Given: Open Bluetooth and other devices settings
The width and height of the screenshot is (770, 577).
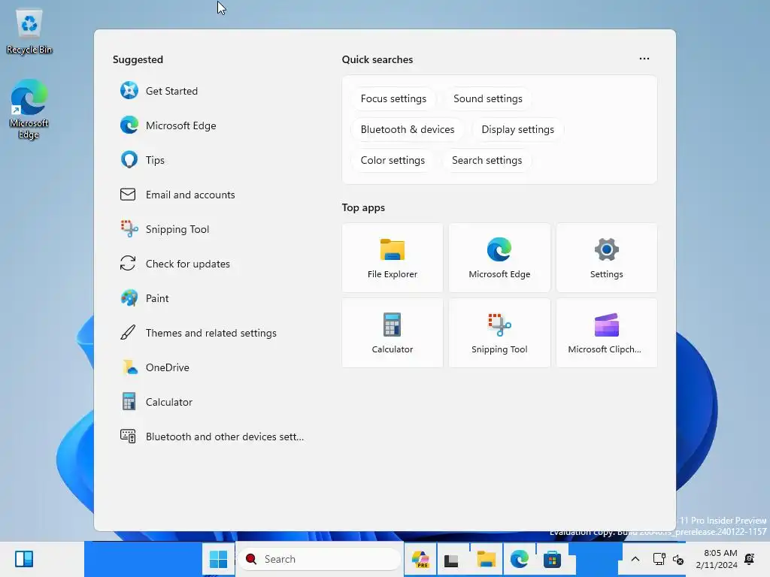Looking at the screenshot, I should click(212, 437).
